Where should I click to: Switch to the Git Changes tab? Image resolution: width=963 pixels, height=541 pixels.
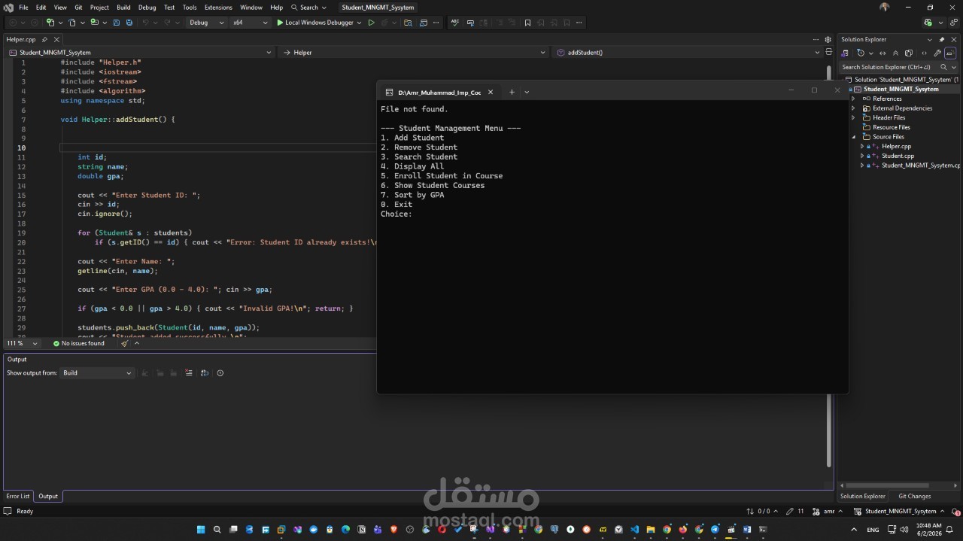coord(915,496)
